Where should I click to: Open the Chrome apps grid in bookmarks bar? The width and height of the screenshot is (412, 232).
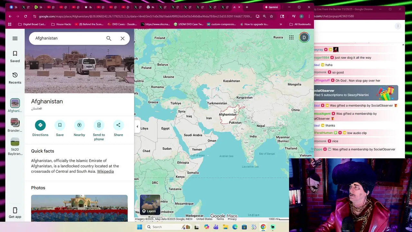click(x=10, y=24)
